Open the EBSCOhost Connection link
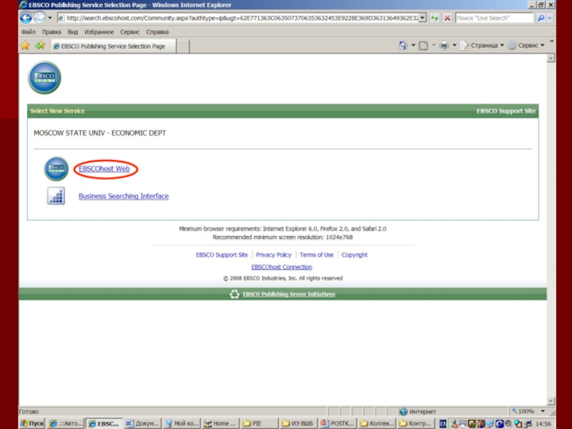 pos(282,267)
